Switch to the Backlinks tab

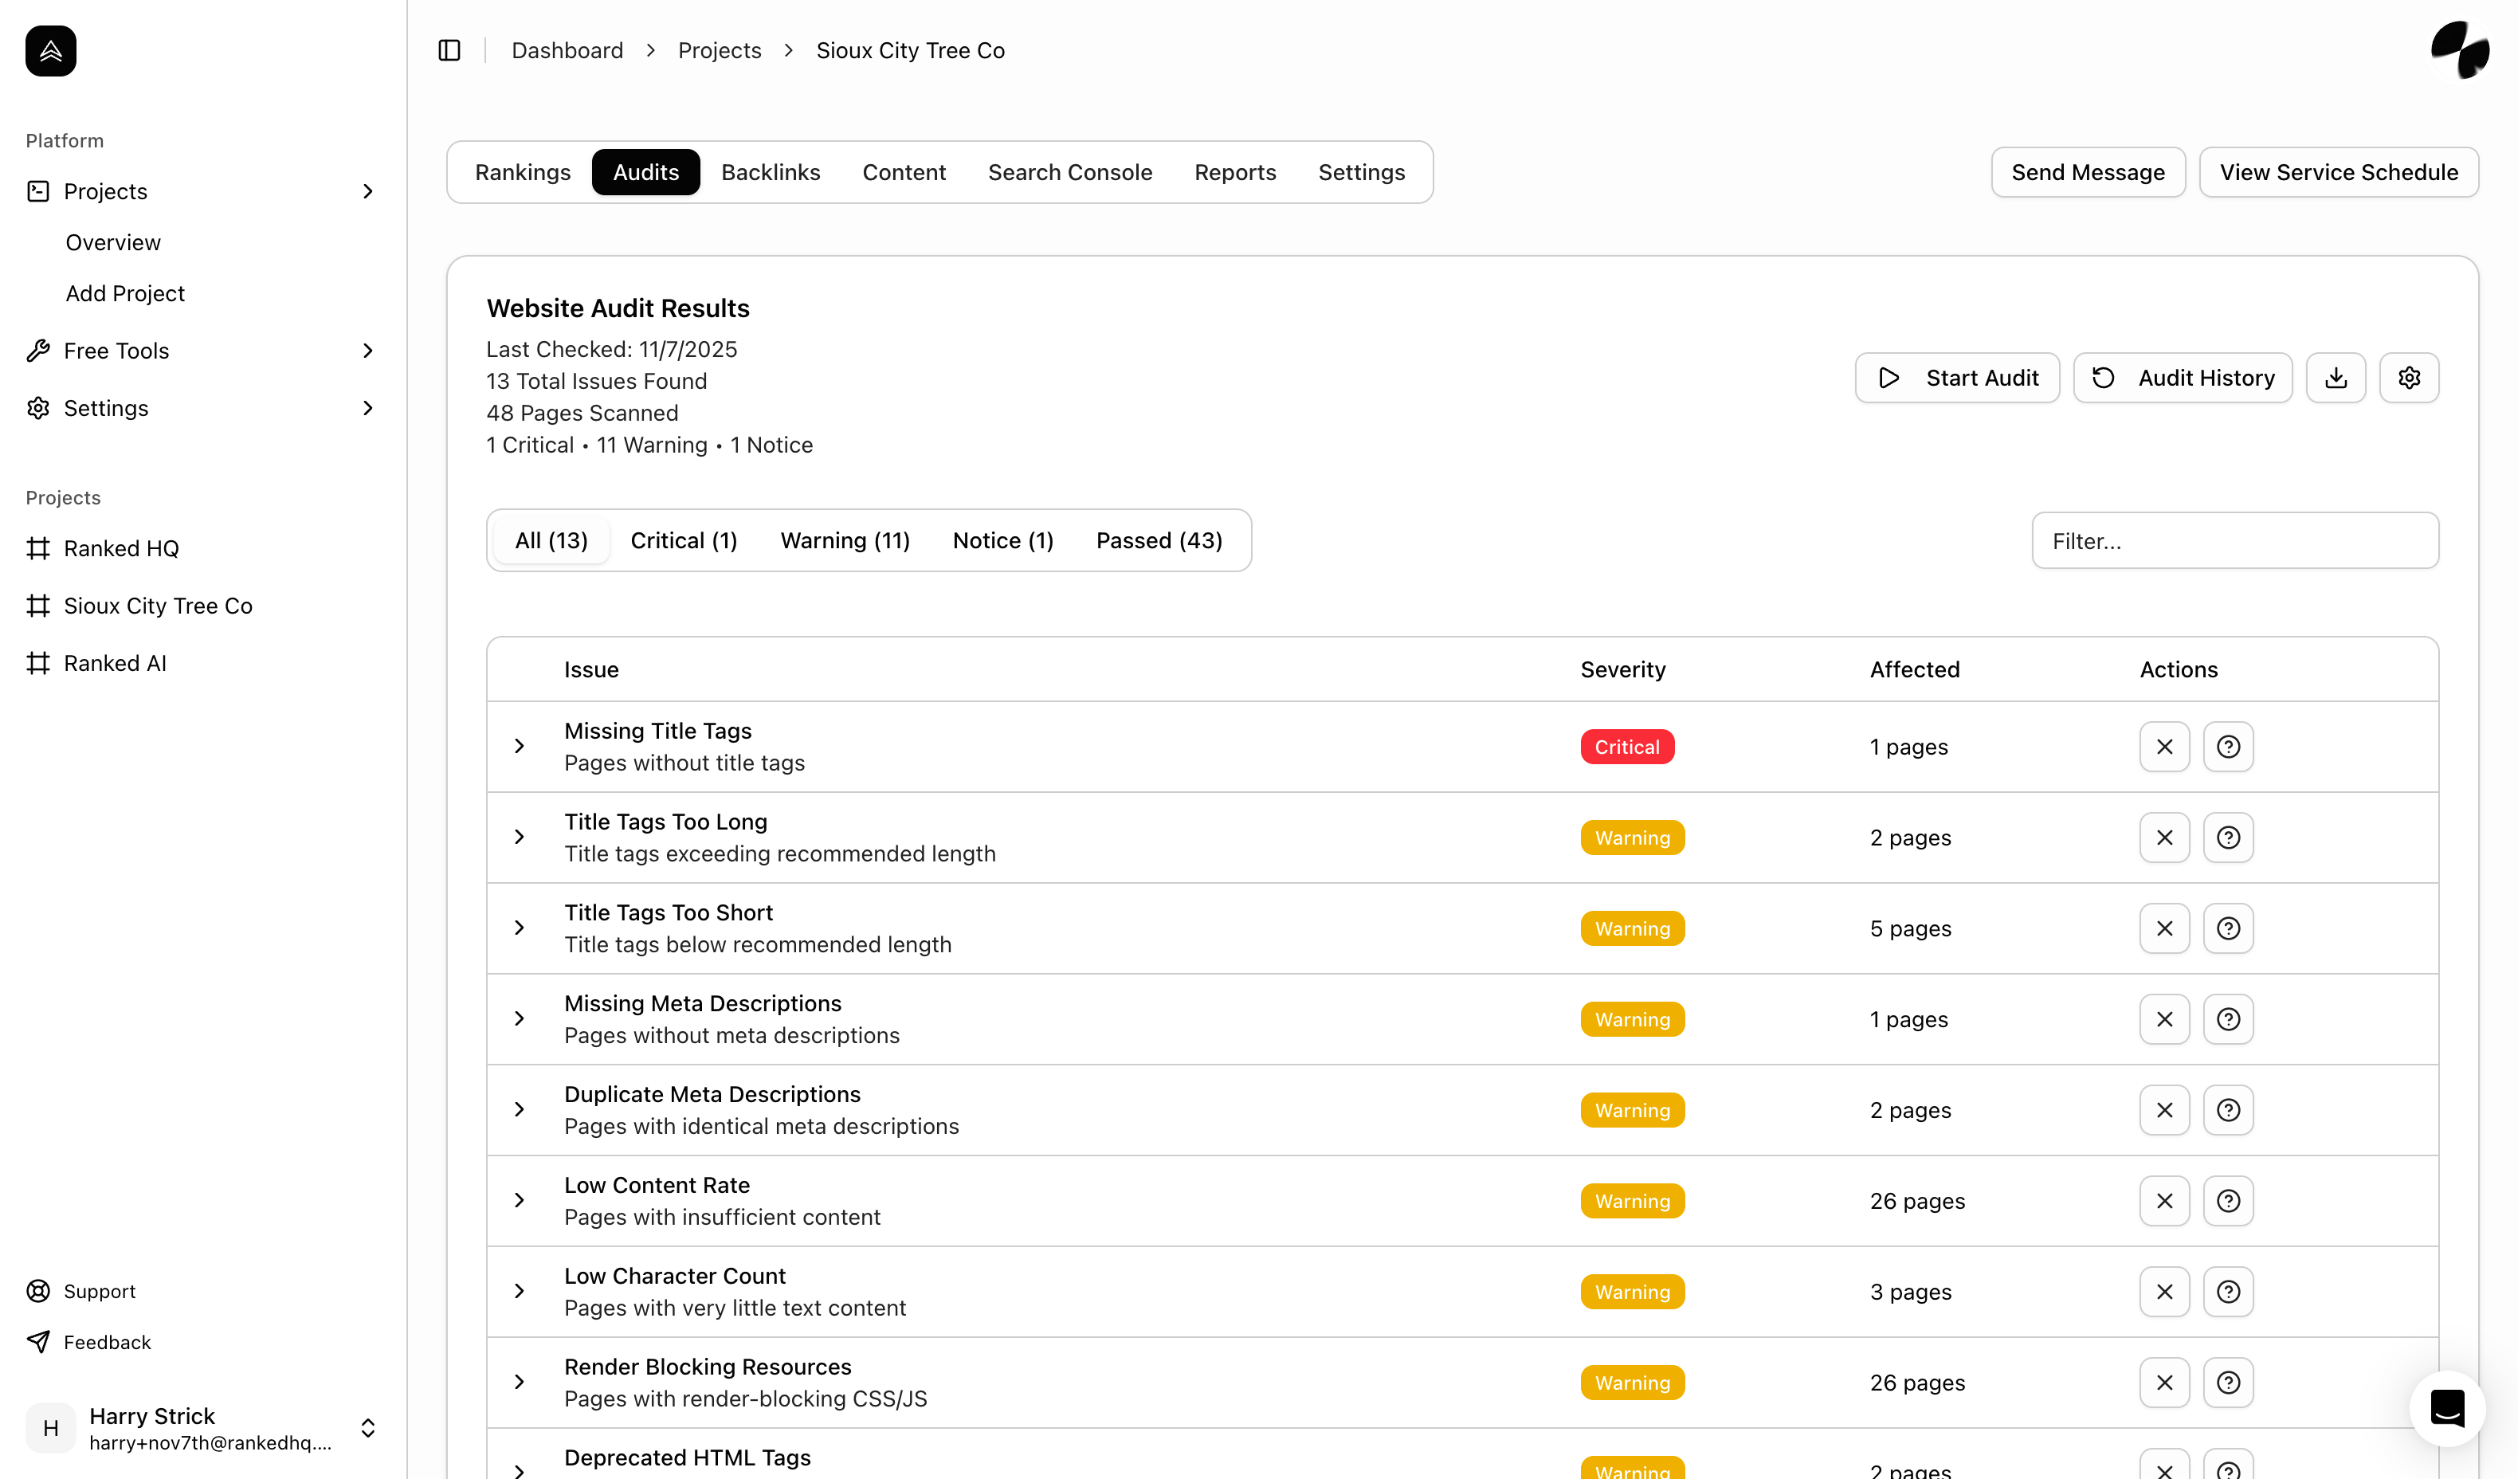coord(771,172)
